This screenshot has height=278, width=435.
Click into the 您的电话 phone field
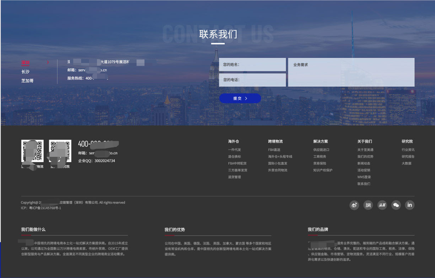tap(252, 80)
